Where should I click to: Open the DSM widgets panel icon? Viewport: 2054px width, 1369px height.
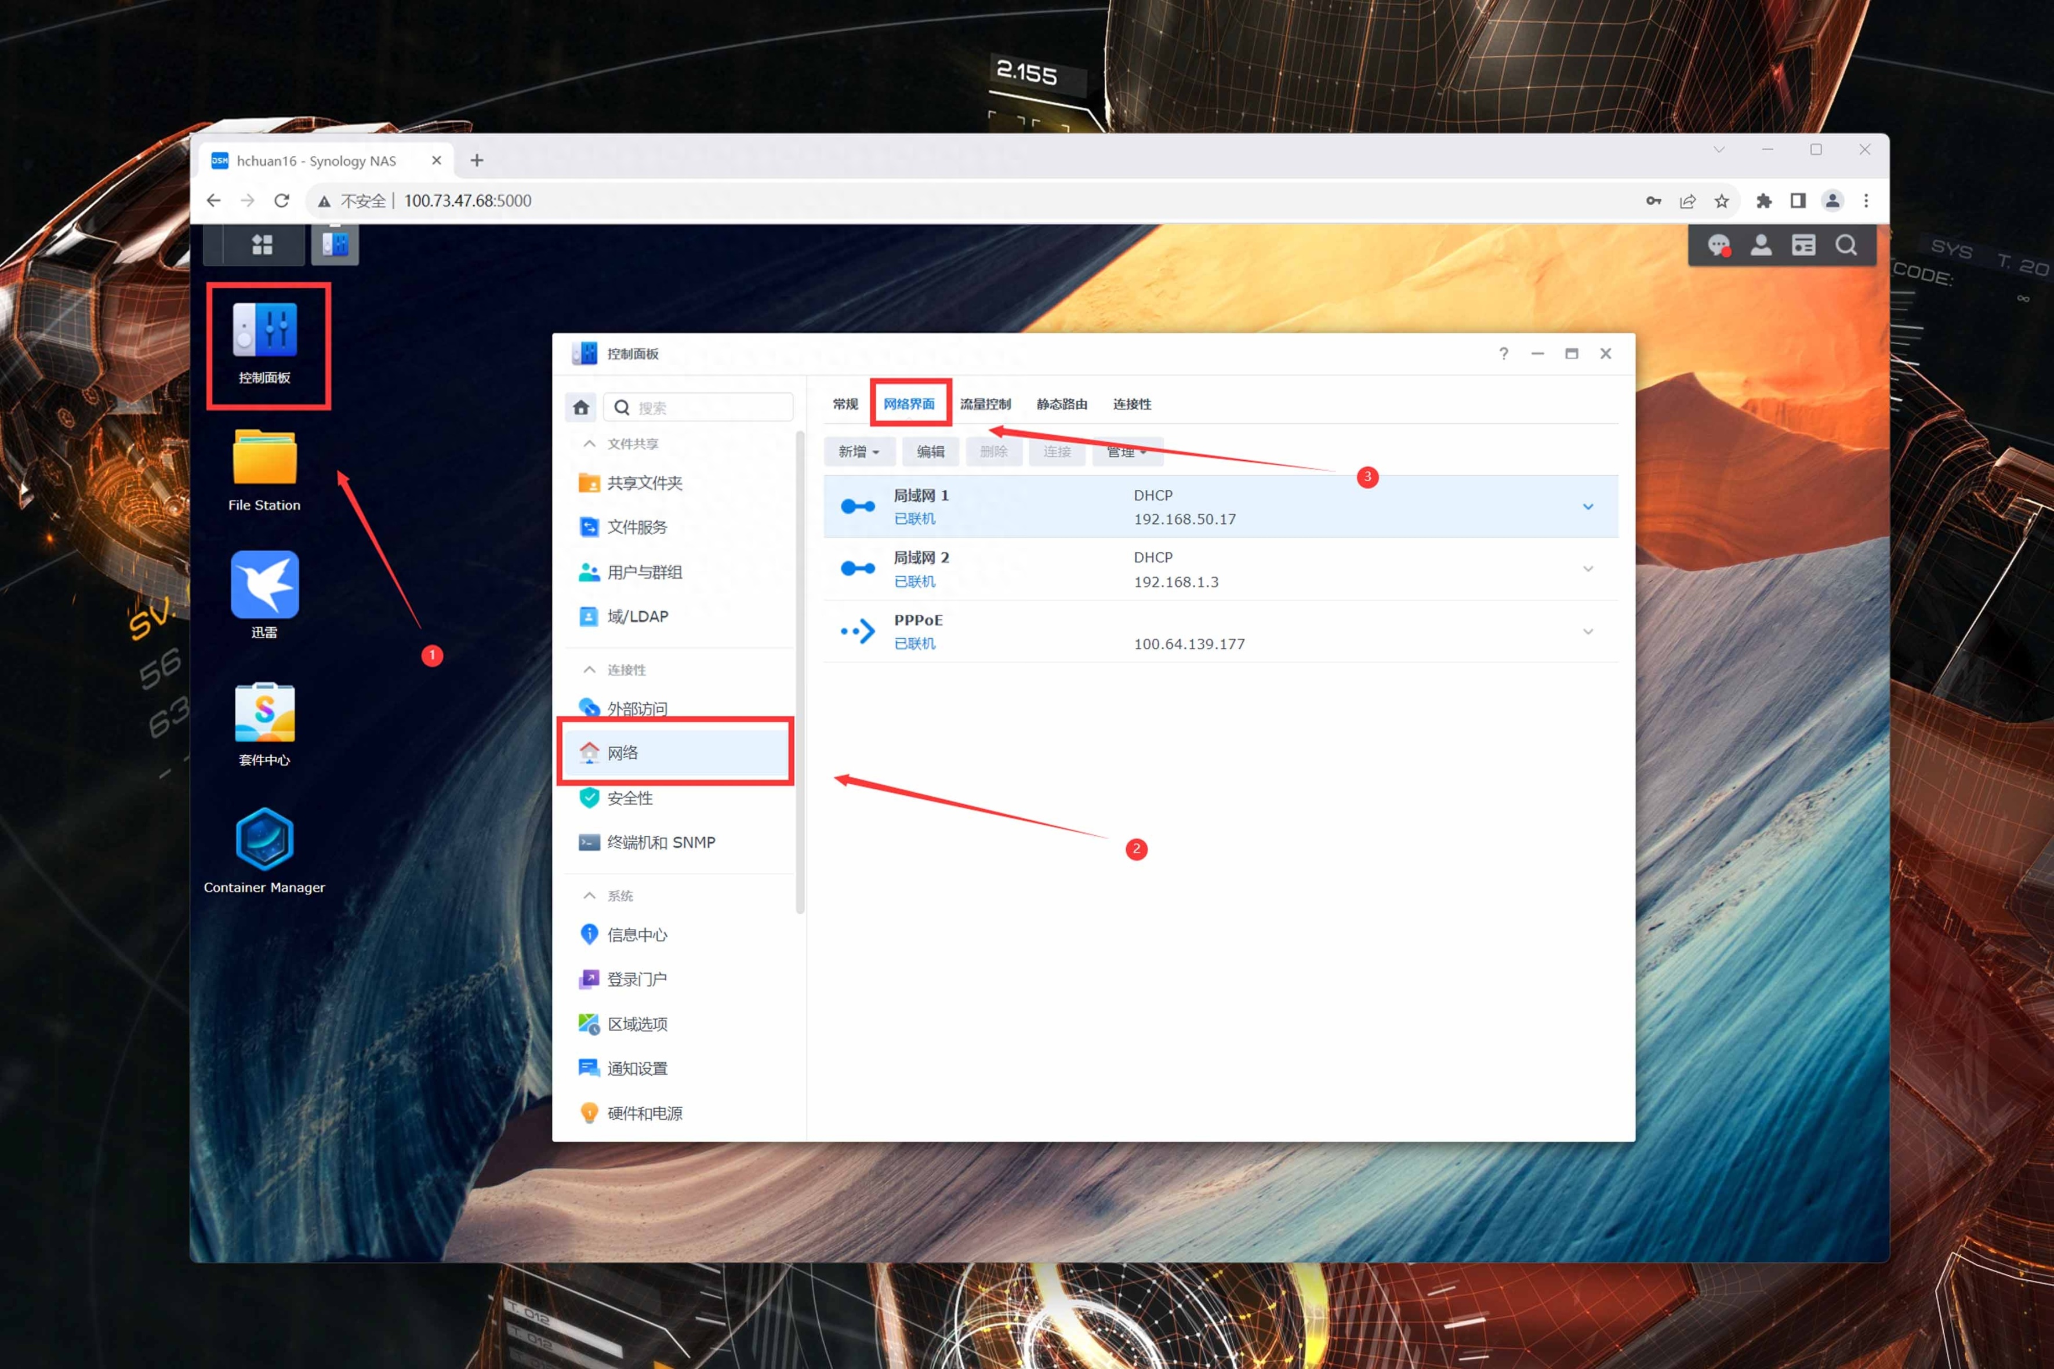[x=1803, y=245]
